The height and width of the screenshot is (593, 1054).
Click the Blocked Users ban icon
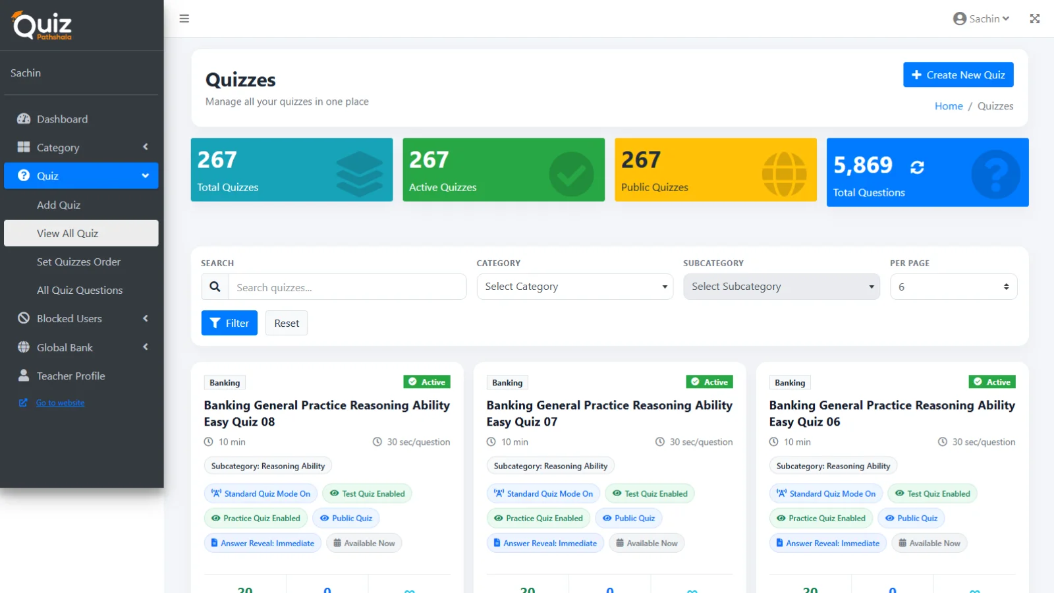click(x=24, y=318)
